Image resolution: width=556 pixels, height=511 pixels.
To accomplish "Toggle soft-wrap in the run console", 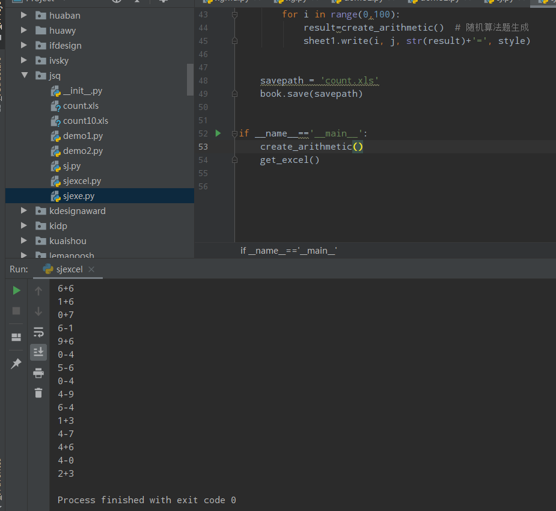I will point(38,332).
